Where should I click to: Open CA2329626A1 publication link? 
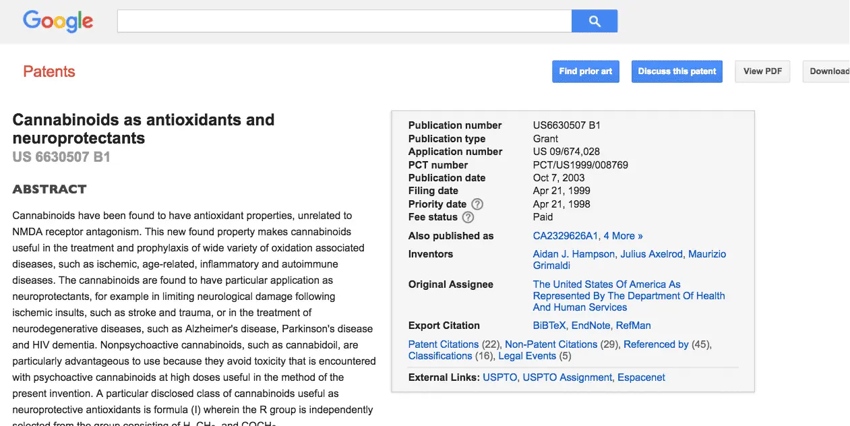click(x=565, y=236)
